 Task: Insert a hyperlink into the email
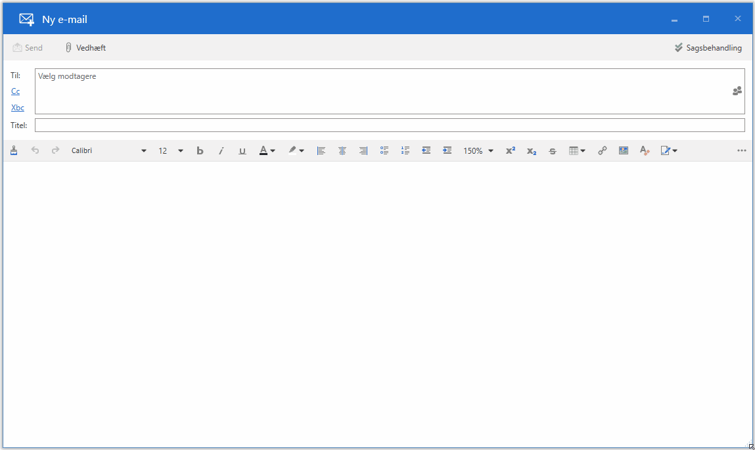tap(602, 150)
